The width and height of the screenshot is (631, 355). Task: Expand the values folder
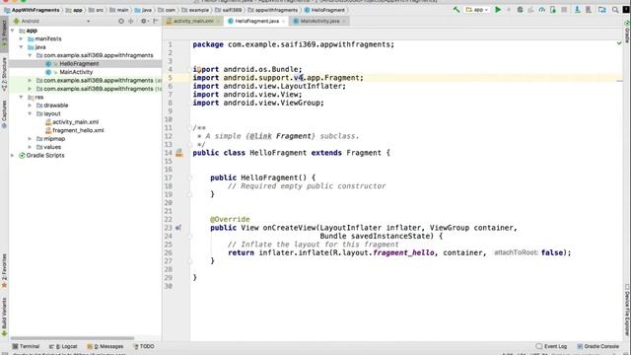click(30, 147)
